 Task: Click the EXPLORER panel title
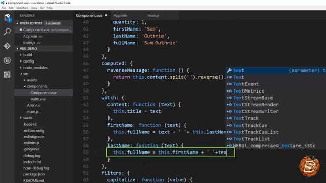(x=27, y=16)
